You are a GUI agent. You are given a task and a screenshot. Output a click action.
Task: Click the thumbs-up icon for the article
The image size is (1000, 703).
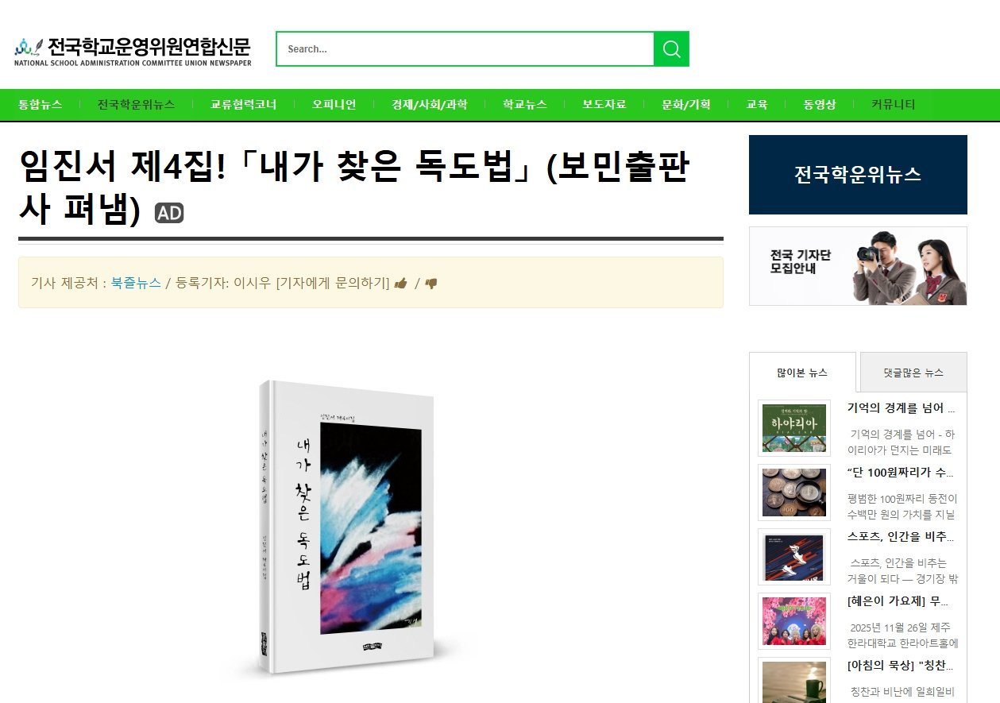point(401,283)
